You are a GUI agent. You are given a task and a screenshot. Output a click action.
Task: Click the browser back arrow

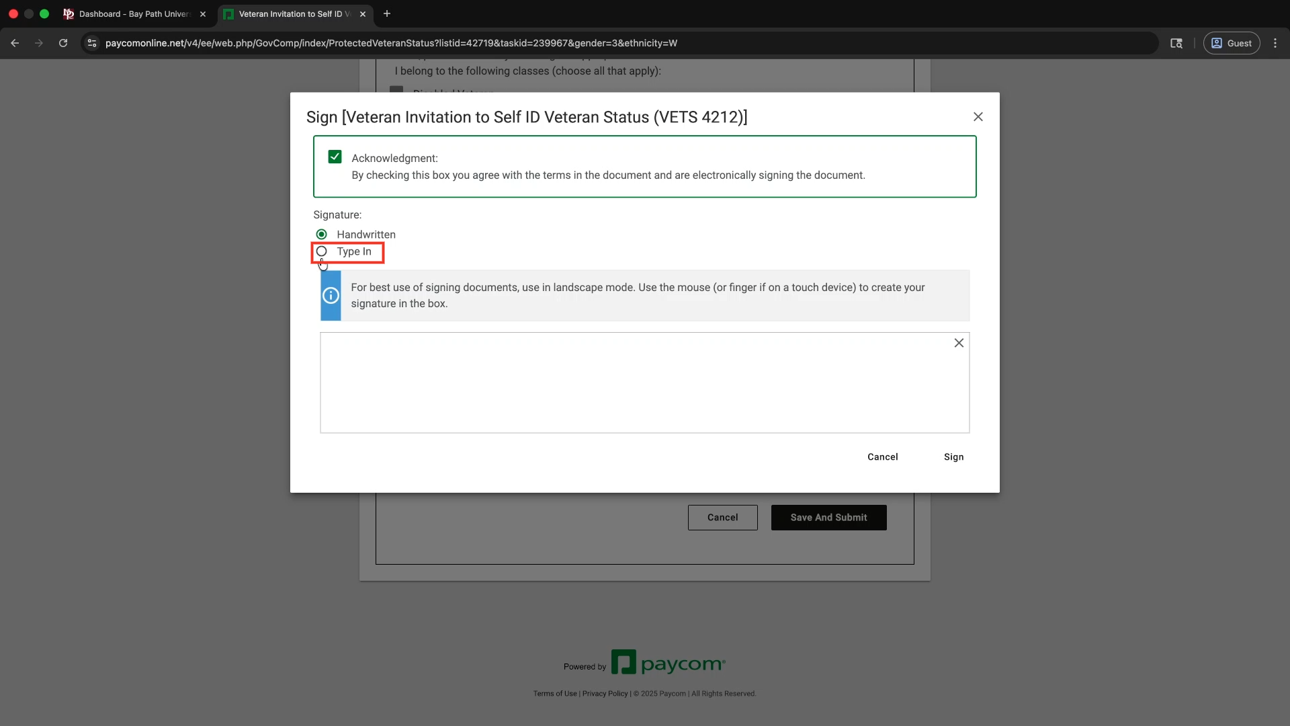coord(15,43)
